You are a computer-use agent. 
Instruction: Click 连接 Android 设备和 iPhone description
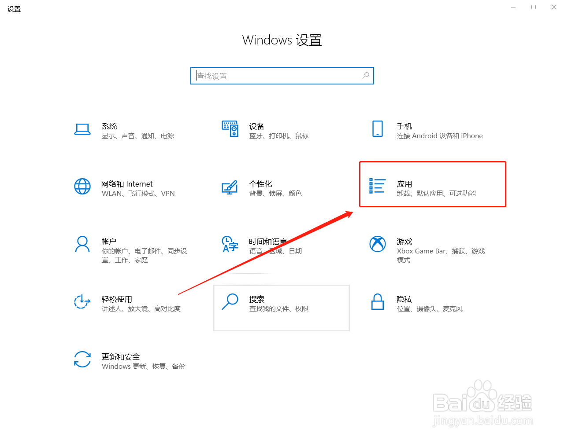[x=440, y=136]
